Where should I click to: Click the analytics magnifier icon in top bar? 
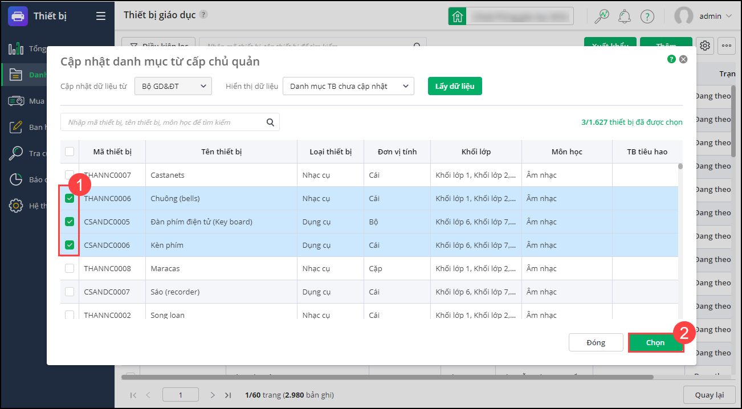(601, 17)
